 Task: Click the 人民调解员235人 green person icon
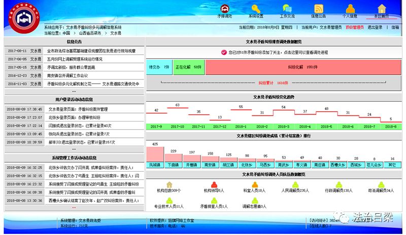pos(295,184)
